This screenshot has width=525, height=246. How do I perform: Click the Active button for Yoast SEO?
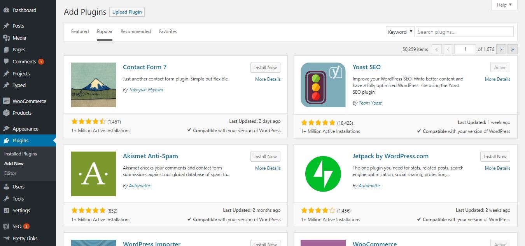(x=500, y=68)
